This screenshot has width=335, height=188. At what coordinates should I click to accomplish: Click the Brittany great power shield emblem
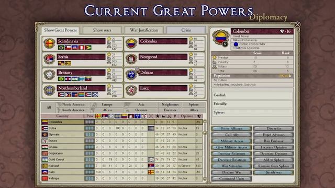(49, 75)
